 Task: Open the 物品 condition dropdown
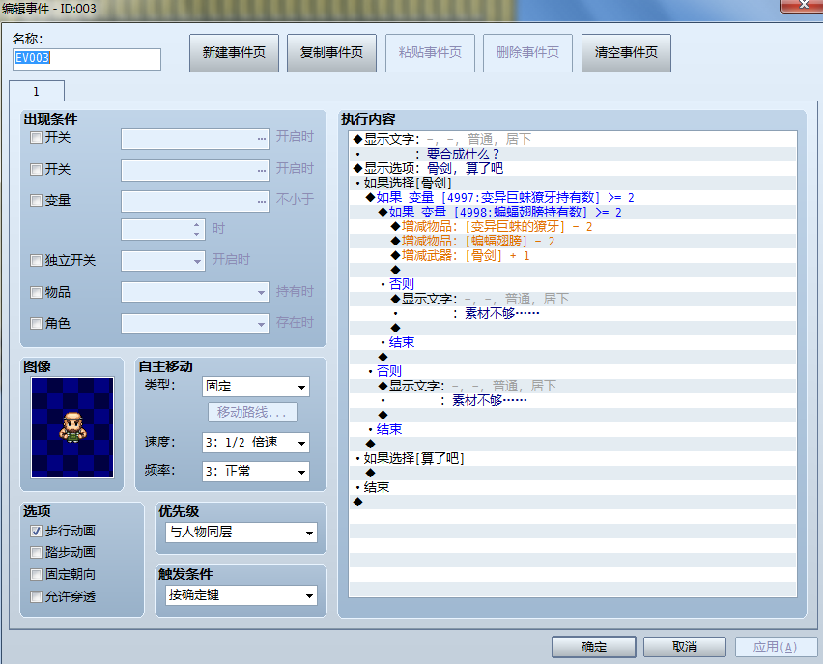(x=195, y=292)
